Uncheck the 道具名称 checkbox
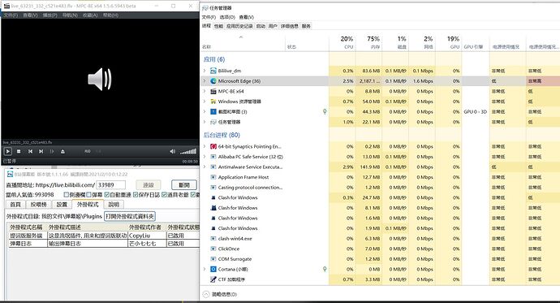 (x=164, y=195)
